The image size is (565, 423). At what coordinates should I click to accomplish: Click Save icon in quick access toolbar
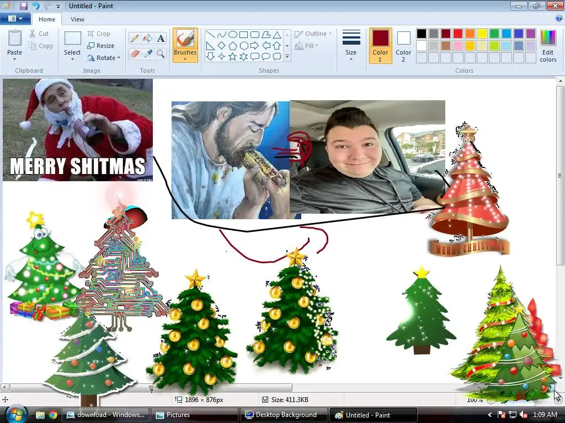(23, 6)
